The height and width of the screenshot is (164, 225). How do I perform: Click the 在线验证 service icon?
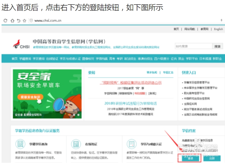(x=76, y=144)
